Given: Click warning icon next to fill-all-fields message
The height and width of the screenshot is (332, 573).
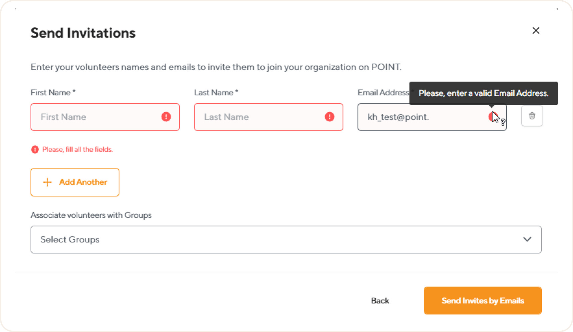Looking at the screenshot, I should [x=35, y=149].
